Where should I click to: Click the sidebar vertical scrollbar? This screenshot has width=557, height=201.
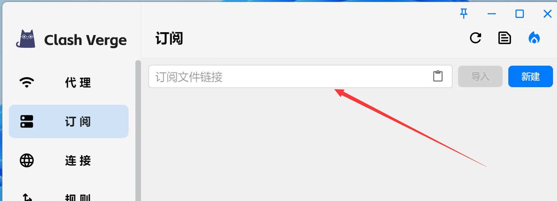pyautogui.click(x=138, y=131)
